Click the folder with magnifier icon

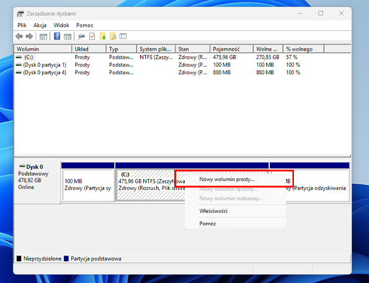pos(113,36)
